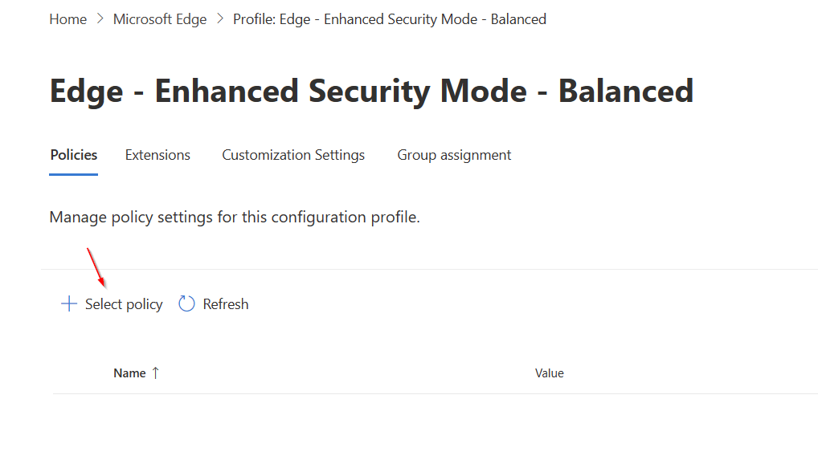Click the Profile: Edge - Enhanced Security Mode breadcrumb
This screenshot has height=452, width=818.
[389, 19]
